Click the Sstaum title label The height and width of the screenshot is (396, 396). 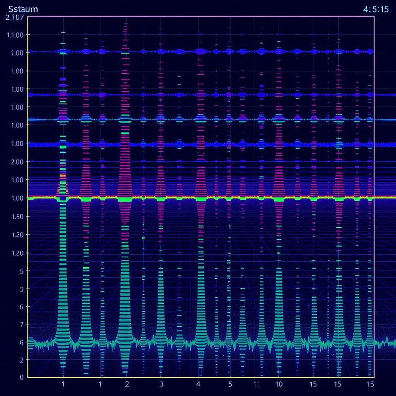coord(23,9)
